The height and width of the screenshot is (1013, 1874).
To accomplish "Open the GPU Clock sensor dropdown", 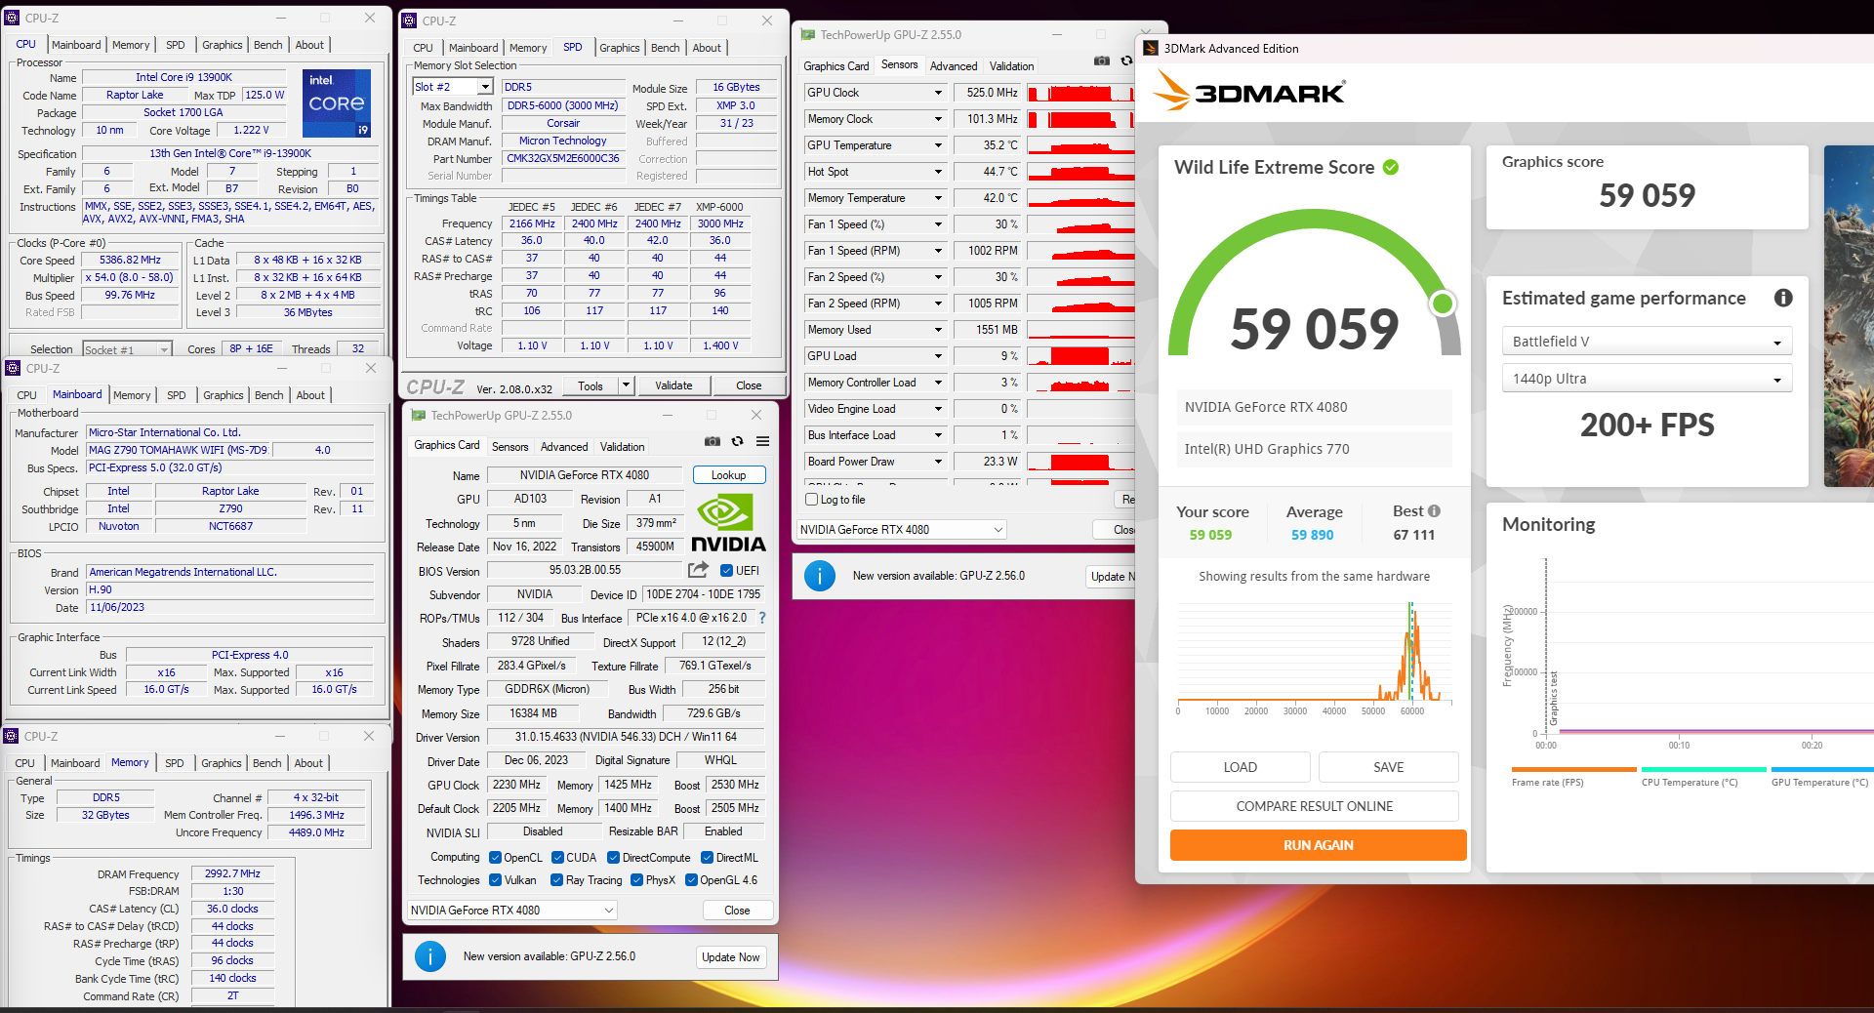I will point(939,93).
